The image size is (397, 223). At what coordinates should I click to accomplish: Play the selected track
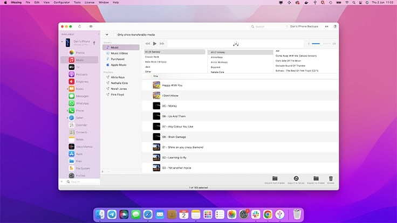click(155, 44)
